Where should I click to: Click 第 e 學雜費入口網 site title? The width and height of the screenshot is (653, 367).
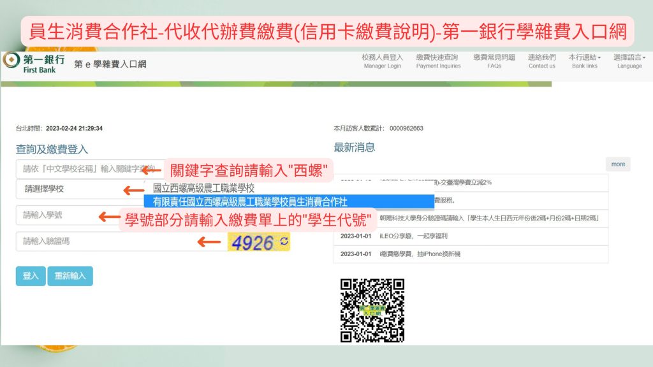pyautogui.click(x=110, y=64)
